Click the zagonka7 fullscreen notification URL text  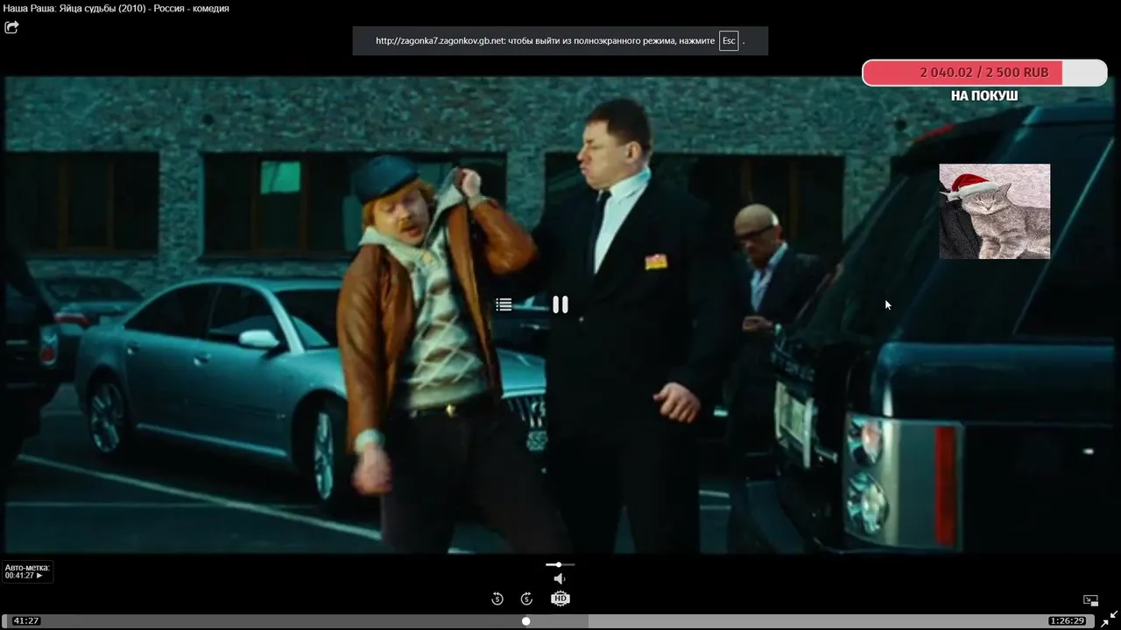[x=441, y=41]
